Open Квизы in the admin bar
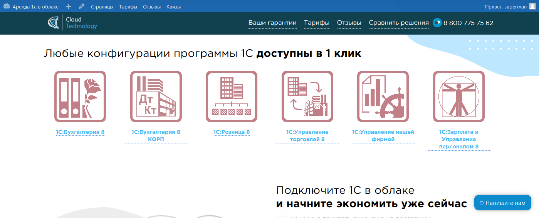The width and height of the screenshot is (539, 218). [173, 7]
